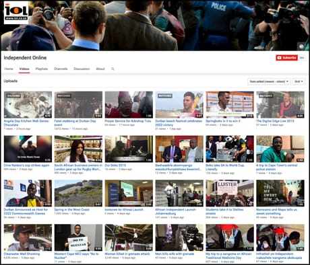The image size is (310, 265).
Task: Open the Playlists tab
Action: [42, 69]
